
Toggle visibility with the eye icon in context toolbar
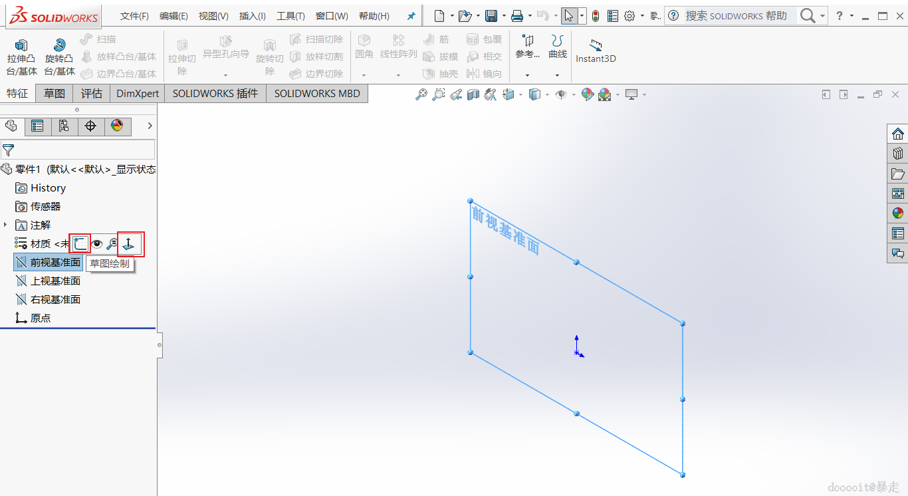(97, 244)
